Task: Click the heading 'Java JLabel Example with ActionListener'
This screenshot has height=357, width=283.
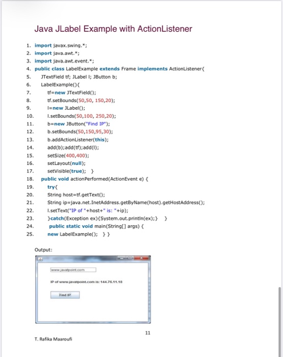Action: 113,29
